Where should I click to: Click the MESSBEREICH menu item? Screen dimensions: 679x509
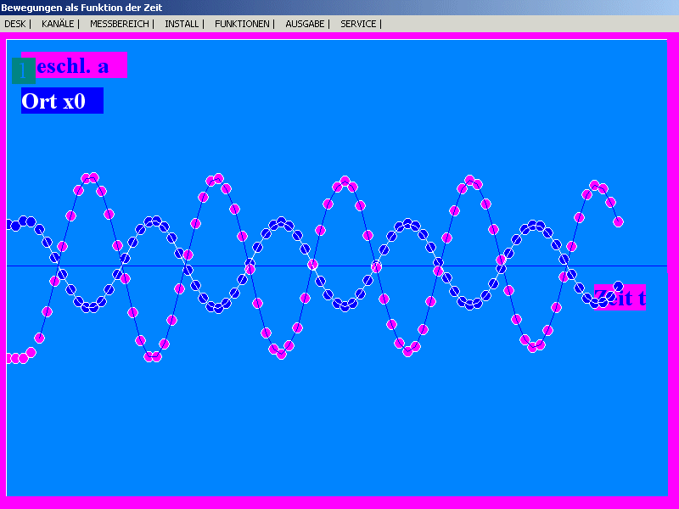[119, 24]
